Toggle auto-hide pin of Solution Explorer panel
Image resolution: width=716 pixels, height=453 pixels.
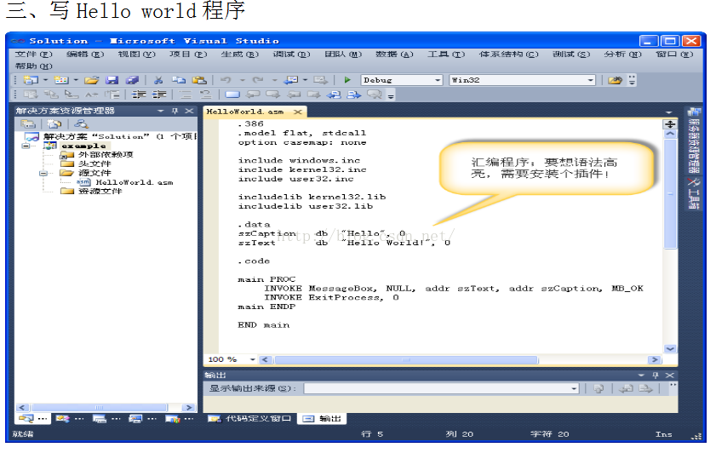tap(175, 111)
